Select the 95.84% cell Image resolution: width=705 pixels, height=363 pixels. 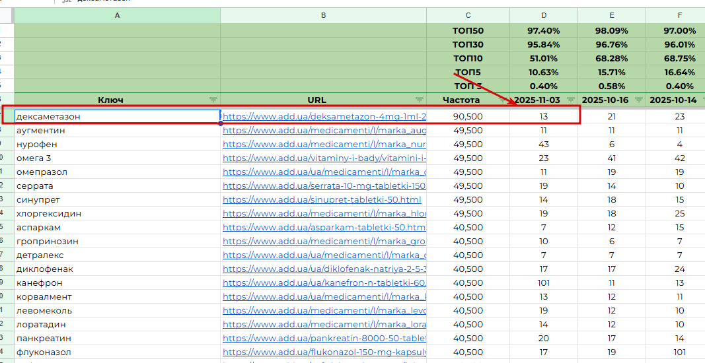tap(544, 44)
